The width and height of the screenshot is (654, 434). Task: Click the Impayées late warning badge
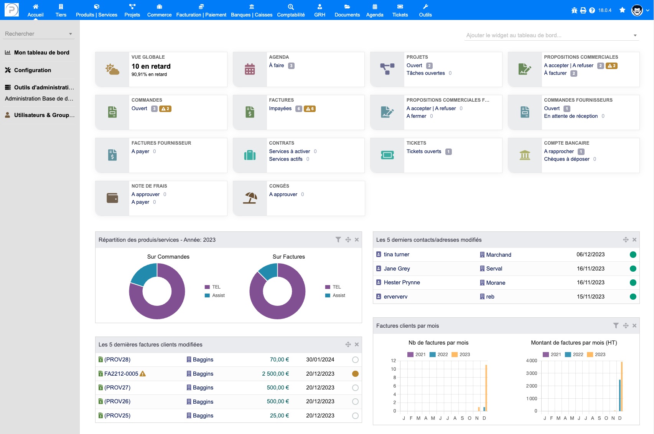310,109
